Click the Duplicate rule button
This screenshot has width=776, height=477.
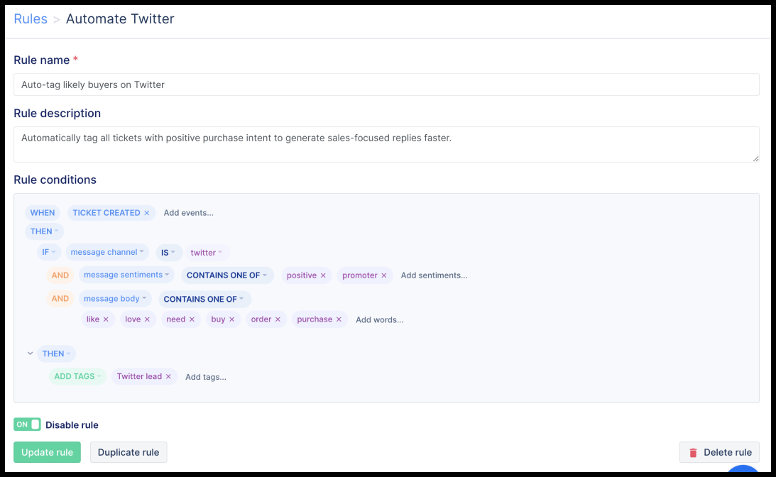[x=129, y=452]
